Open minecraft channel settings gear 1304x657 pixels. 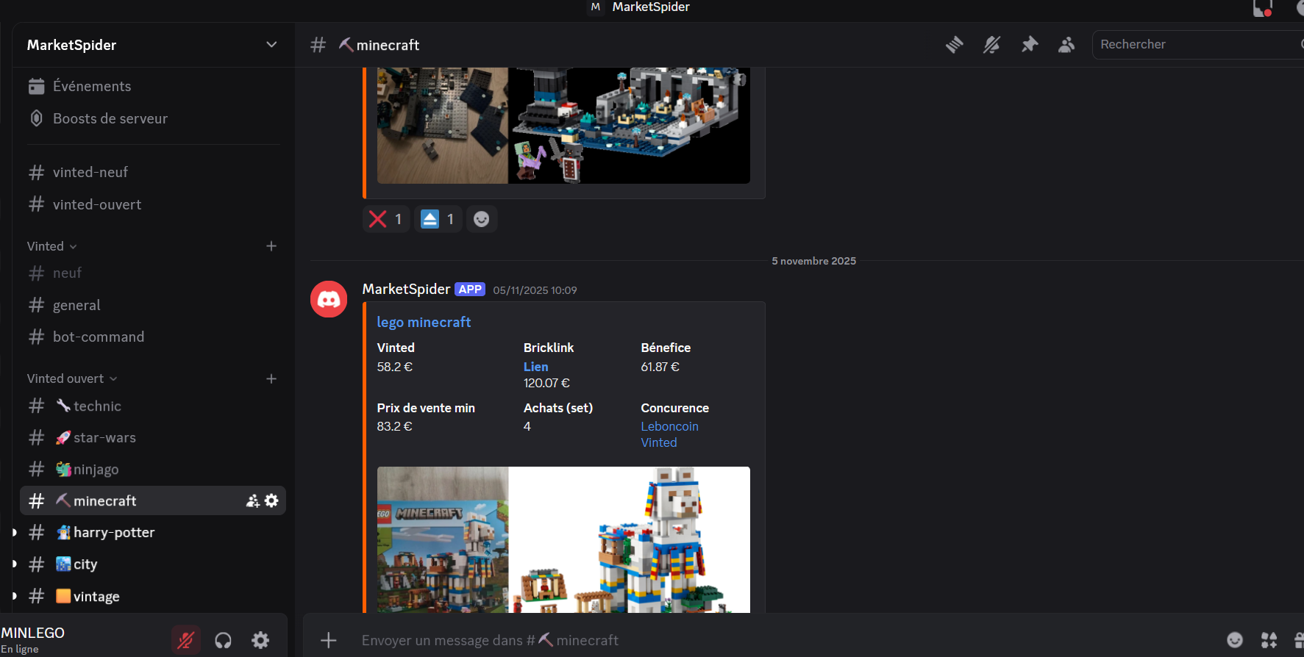271,500
